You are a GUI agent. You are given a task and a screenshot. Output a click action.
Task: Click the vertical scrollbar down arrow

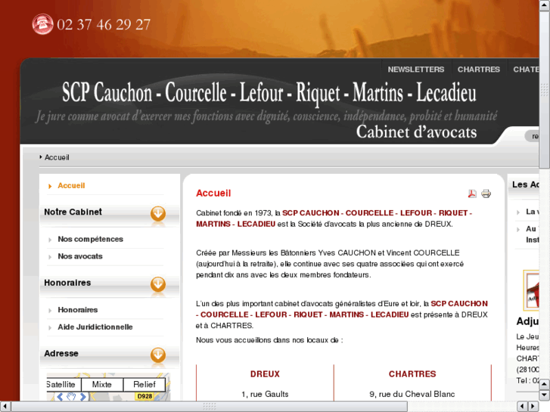pos(545,395)
